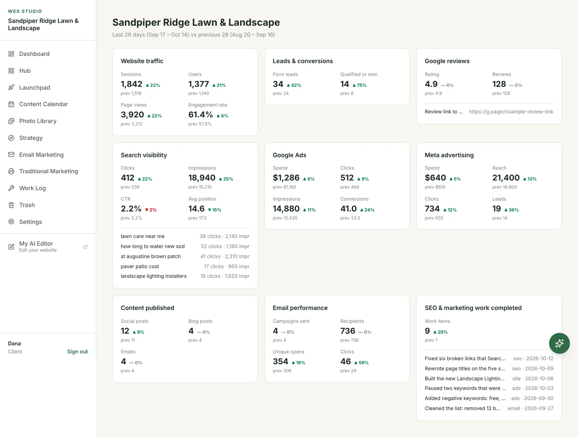
Task: Open the floating AI sparkle assistant button
Action: point(559,343)
